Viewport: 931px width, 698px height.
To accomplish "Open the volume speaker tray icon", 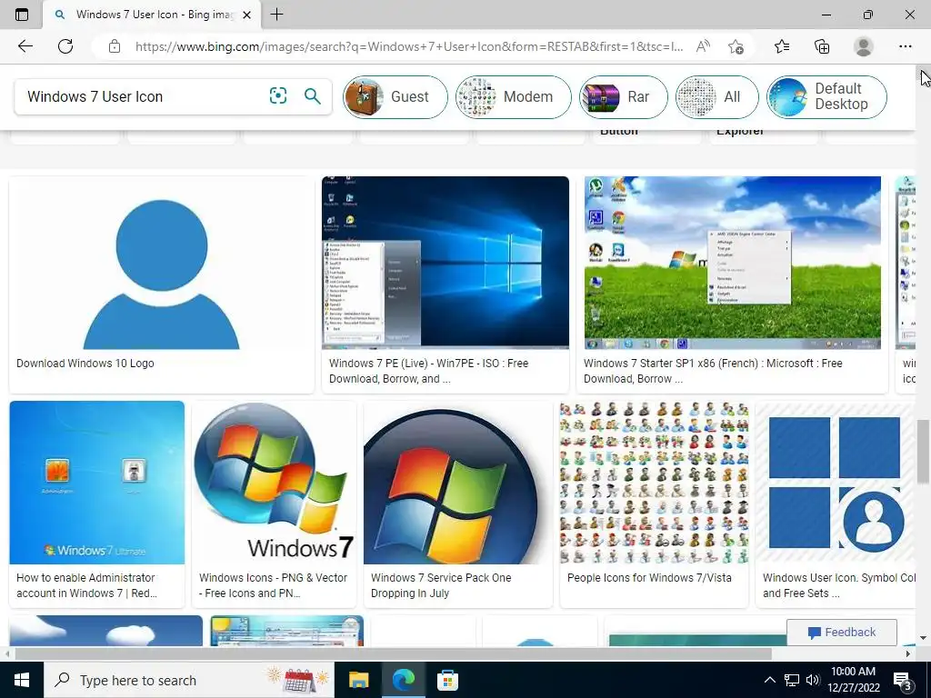I will tap(813, 680).
